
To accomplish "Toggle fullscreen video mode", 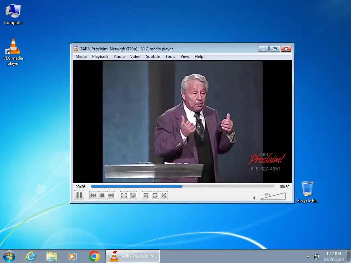I will (124, 195).
